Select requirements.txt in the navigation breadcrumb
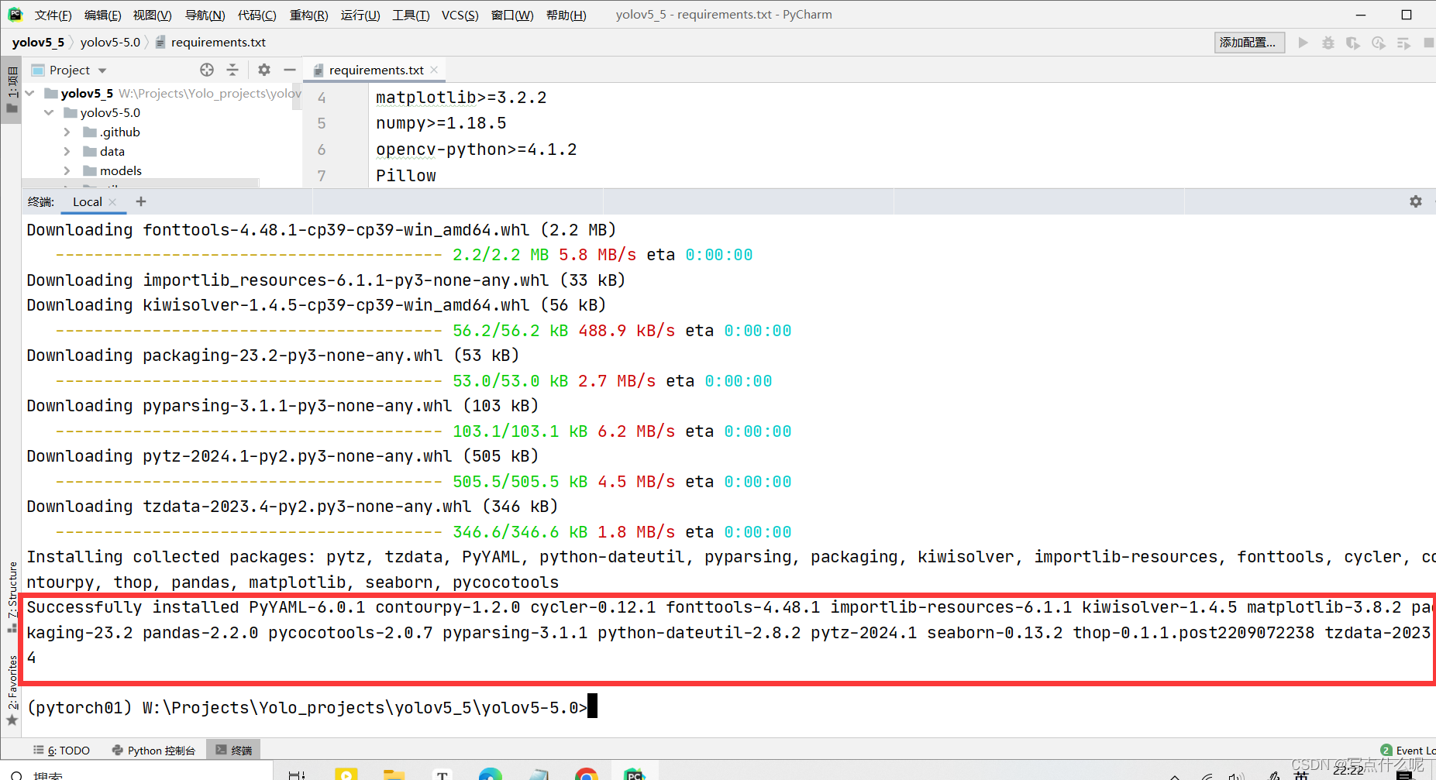The image size is (1436, 780). tap(211, 42)
